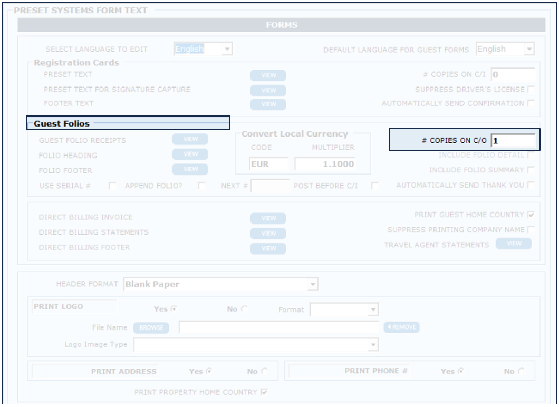559x407 pixels.
Task: Enable Suppress Driver's License checkbox
Action: pyautogui.click(x=531, y=90)
